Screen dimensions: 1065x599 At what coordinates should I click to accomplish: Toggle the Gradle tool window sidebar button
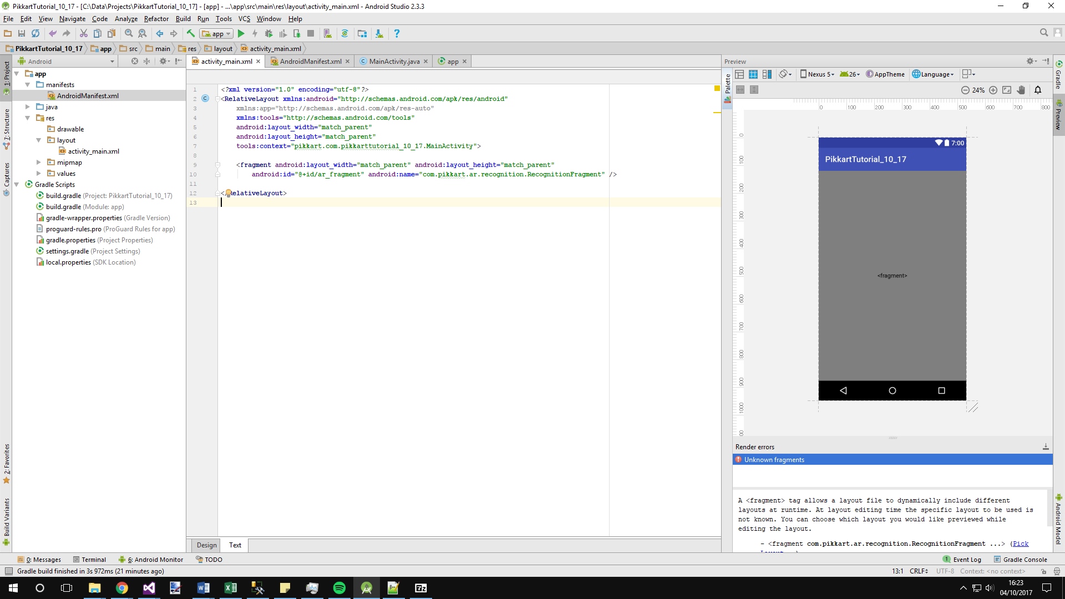[1058, 75]
